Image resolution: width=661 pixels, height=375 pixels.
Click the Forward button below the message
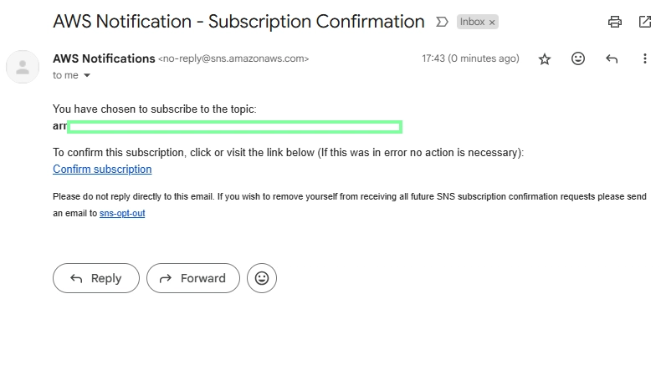193,278
